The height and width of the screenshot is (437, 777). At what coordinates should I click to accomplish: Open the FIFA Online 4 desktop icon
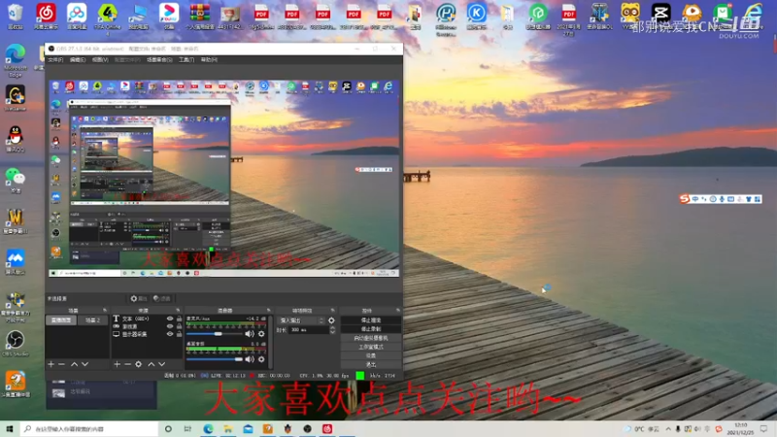[108, 17]
